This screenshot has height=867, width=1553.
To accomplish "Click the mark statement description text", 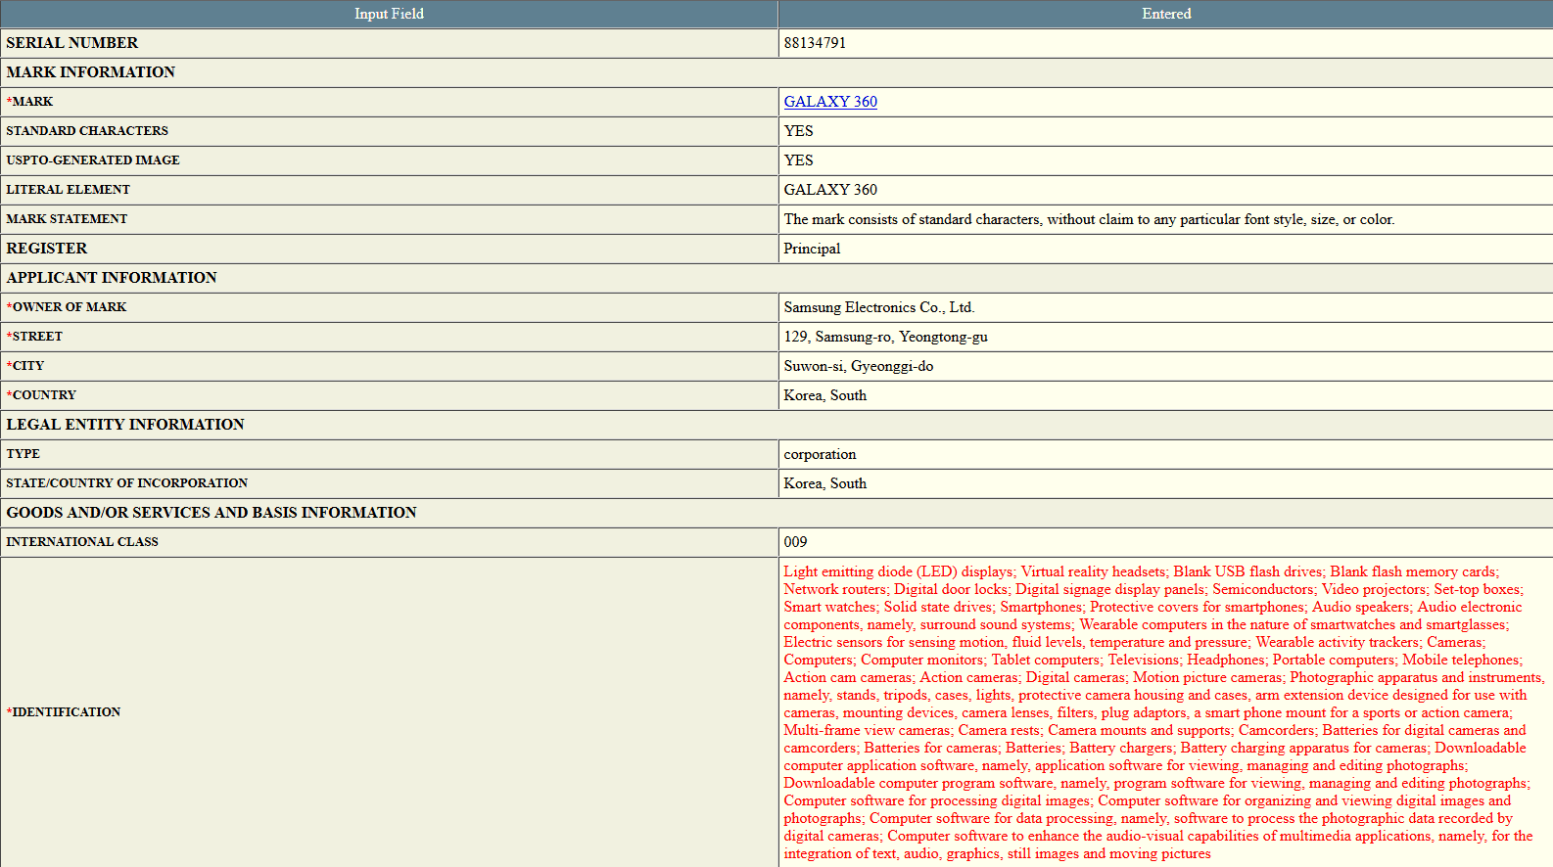I will click(1088, 219).
